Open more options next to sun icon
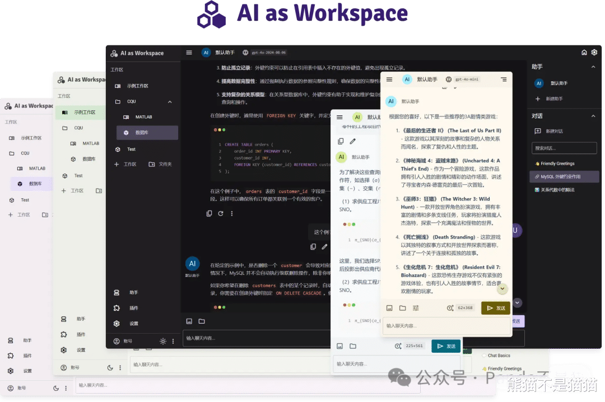 [173, 342]
